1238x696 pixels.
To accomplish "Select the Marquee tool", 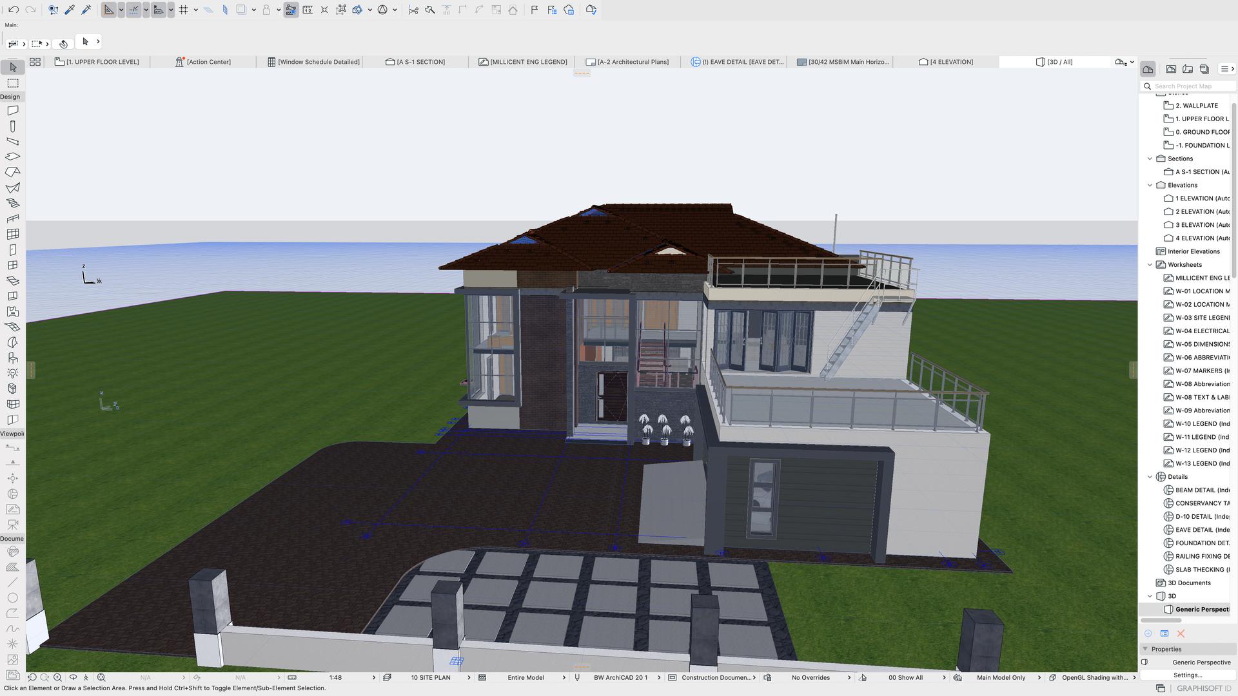I will coord(12,84).
